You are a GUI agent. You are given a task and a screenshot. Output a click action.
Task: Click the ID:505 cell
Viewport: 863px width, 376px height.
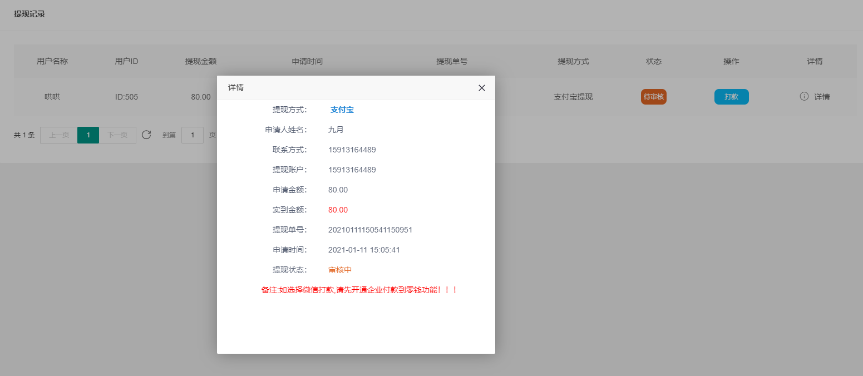[126, 97]
